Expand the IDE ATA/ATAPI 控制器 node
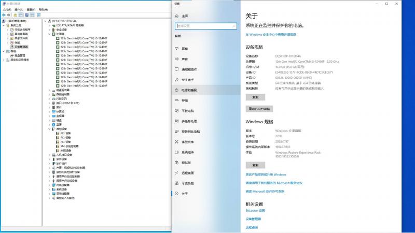 coord(49,25)
